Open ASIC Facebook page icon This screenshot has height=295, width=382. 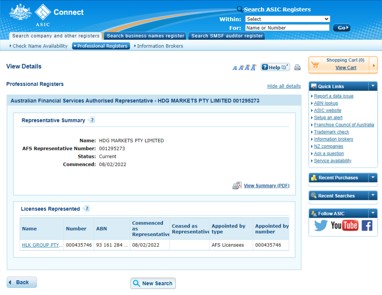tap(367, 226)
